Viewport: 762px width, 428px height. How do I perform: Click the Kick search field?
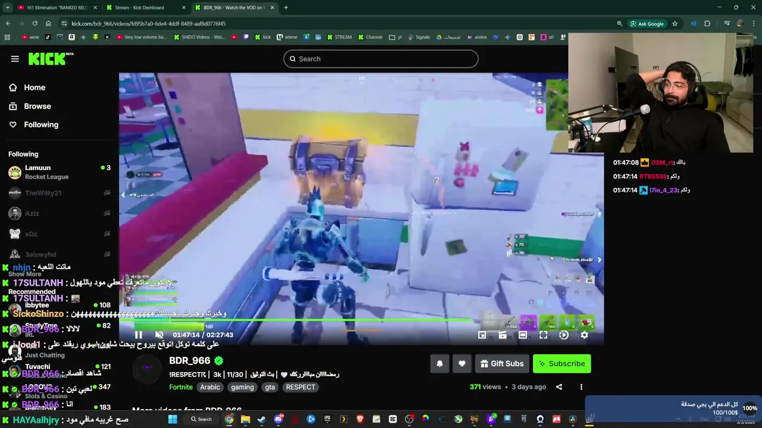coord(381,59)
